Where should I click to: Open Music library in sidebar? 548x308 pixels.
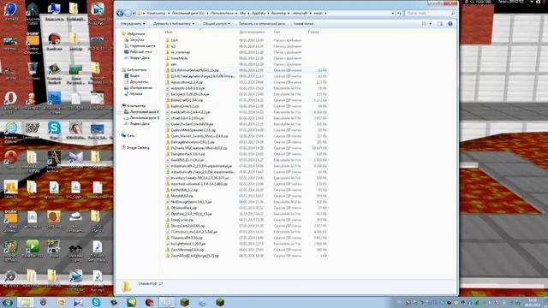pyautogui.click(x=134, y=94)
